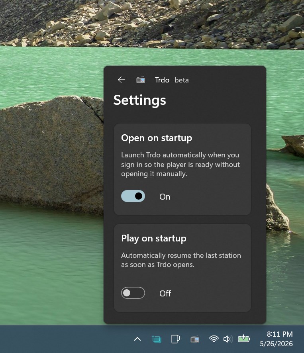304x353 pixels.
Task: Click the mug-shaped tray icon
Action: click(175, 339)
